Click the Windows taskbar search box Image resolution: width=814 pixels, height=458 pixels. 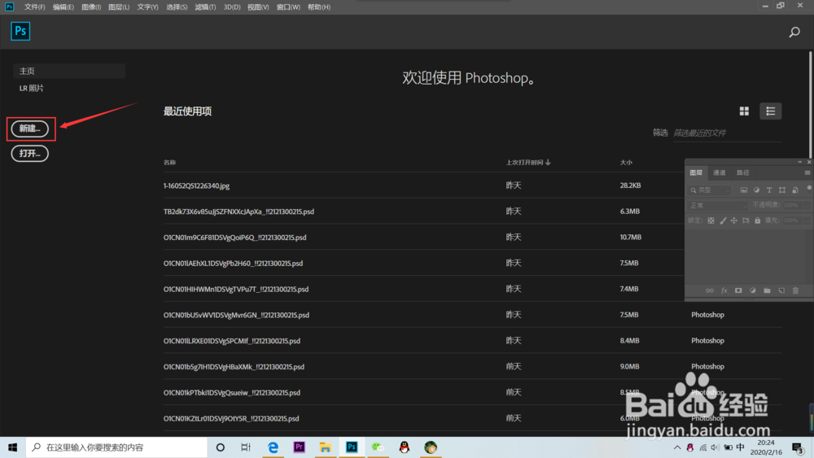[x=116, y=447]
